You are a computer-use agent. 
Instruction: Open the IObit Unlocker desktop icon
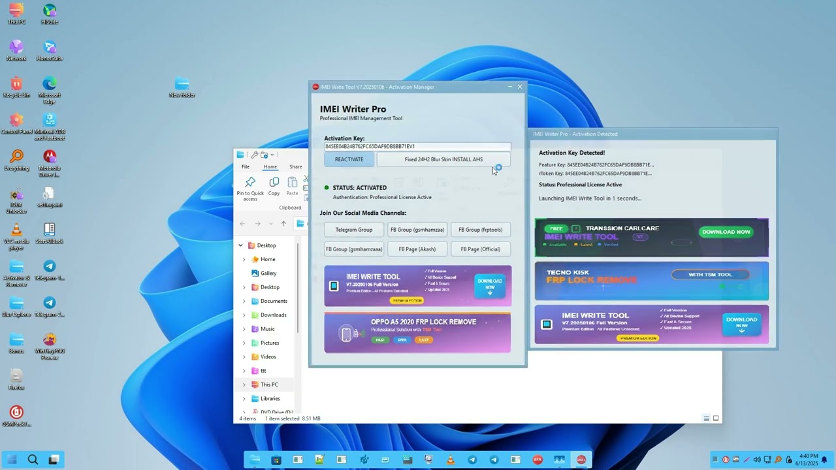click(x=16, y=200)
